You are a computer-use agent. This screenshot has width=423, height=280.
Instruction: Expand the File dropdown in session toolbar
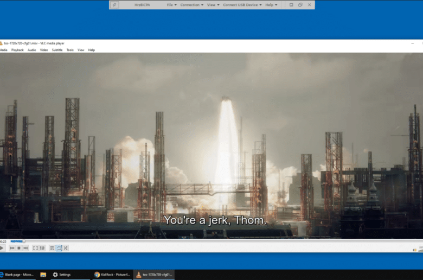[171, 5]
